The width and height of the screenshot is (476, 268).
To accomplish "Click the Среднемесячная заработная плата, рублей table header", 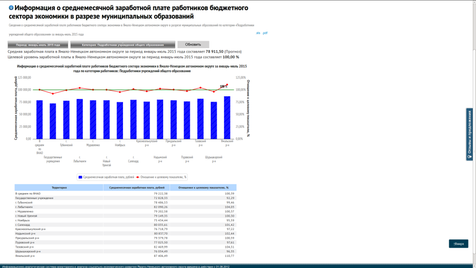I will click(137, 187).
